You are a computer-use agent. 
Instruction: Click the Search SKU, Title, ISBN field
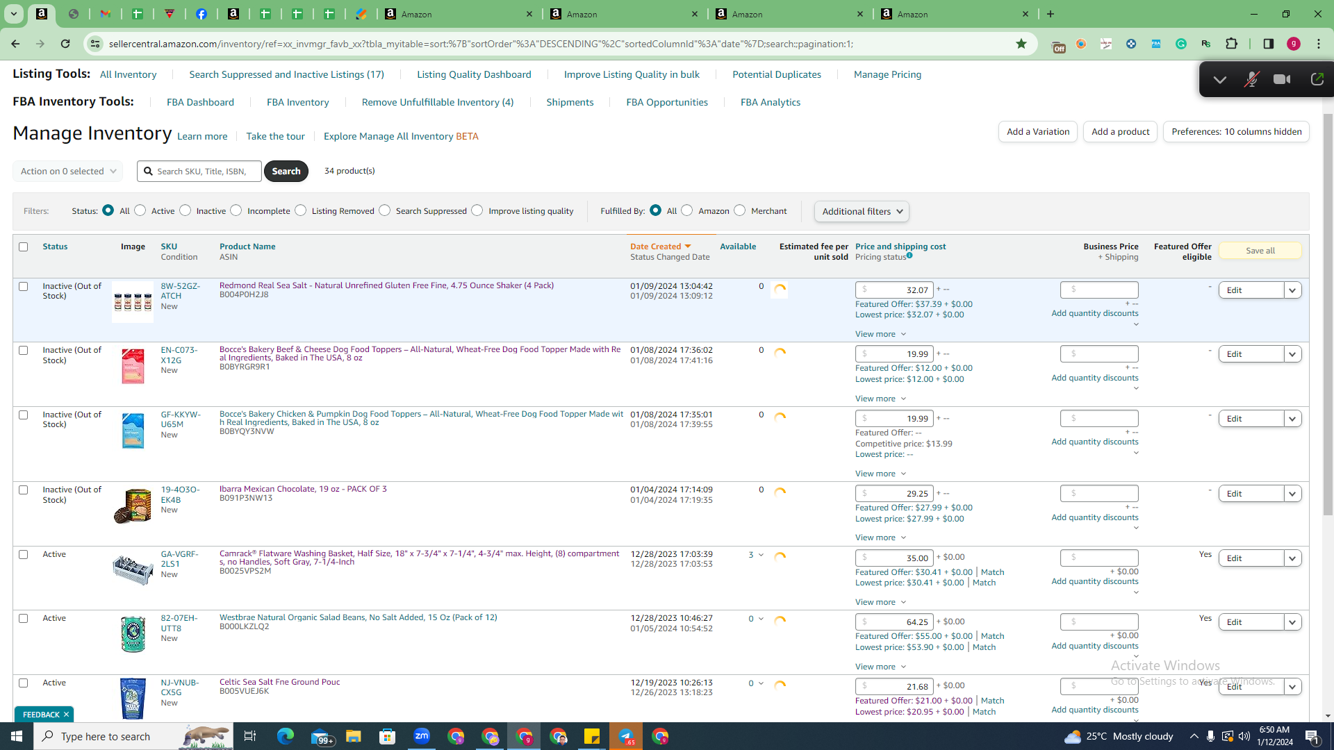(199, 172)
